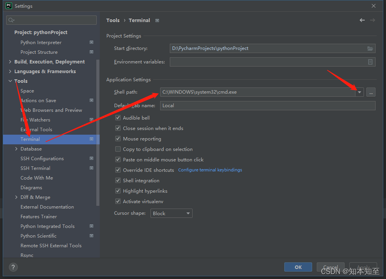Screen dimensions: 386x279
Task: Open folder browser for Start directory
Action: click(370, 48)
